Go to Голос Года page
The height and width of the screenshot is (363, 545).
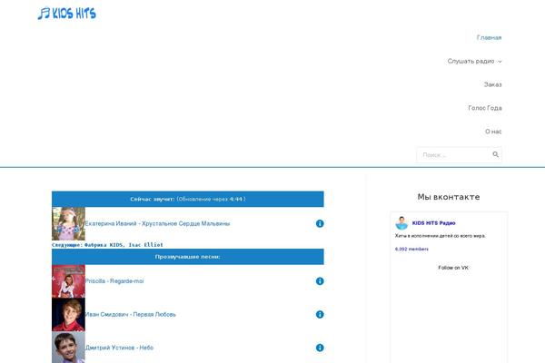click(x=485, y=108)
